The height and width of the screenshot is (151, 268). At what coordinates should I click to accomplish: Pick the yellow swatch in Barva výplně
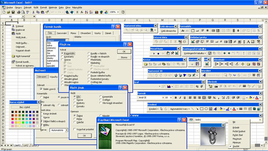tap(20, 123)
